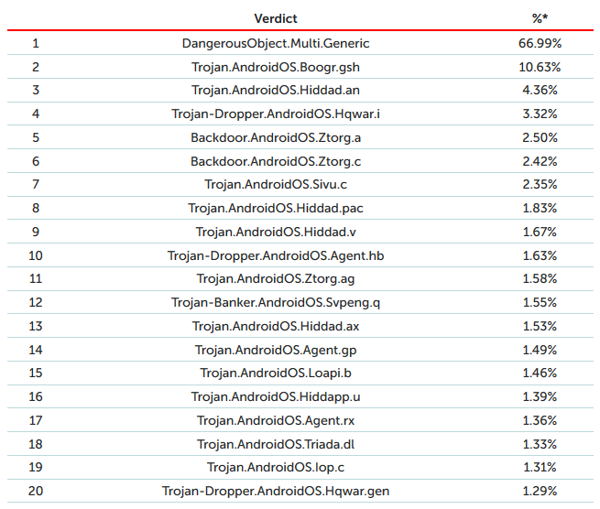Click the %* column header
Screen dimensions: 600x509
pyautogui.click(x=539, y=18)
